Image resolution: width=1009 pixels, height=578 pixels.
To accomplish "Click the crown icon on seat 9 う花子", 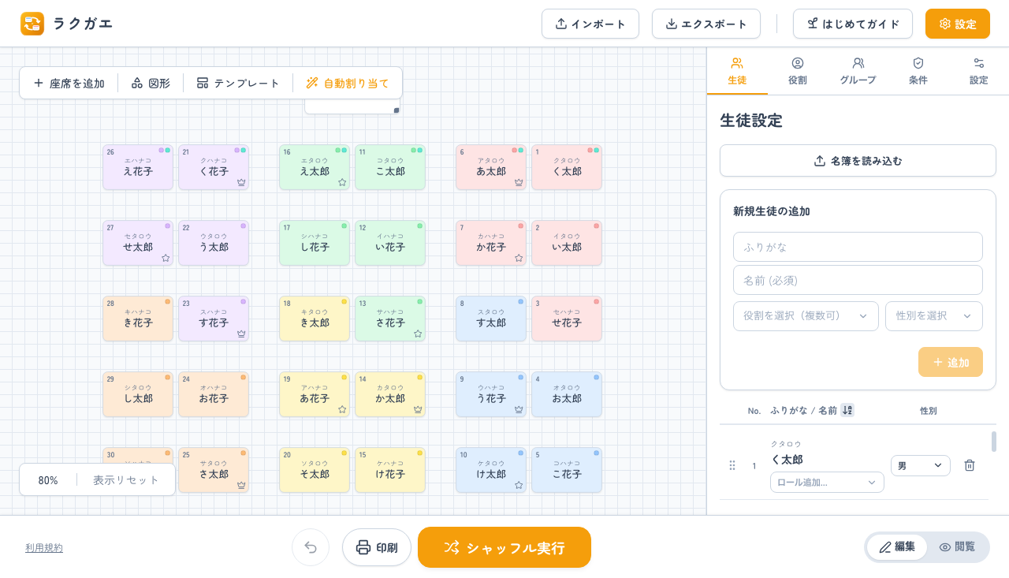I will coord(519,409).
